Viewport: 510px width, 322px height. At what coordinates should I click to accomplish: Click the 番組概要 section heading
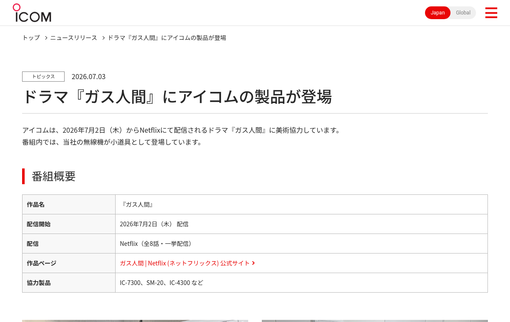(x=54, y=176)
